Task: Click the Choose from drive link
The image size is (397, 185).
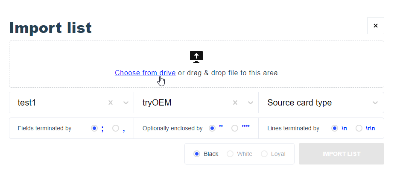Action: (145, 73)
